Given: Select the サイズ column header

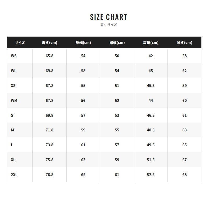Looking at the screenshot, I should tap(20, 43).
